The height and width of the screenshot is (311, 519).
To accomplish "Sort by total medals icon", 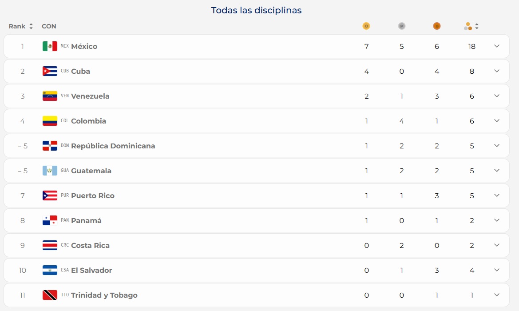I will [x=477, y=26].
